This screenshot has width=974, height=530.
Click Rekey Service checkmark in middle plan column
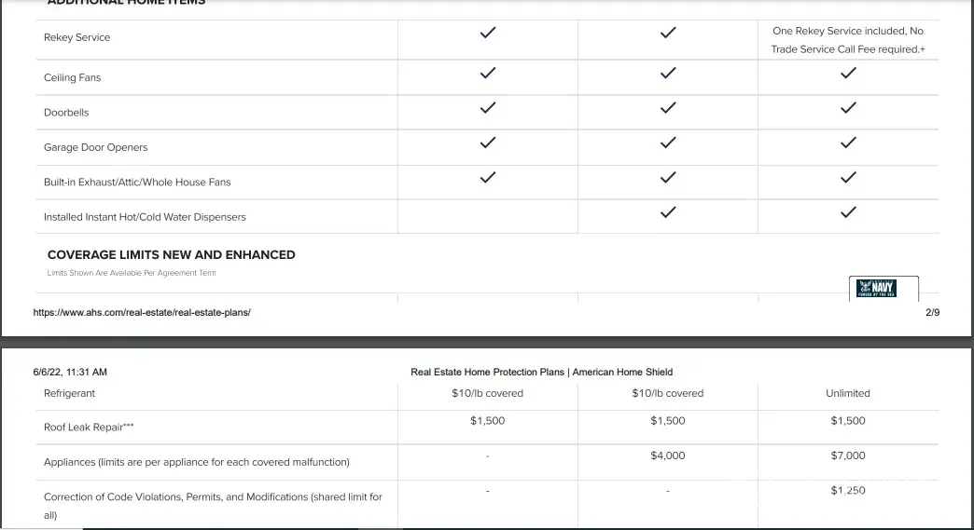click(667, 33)
